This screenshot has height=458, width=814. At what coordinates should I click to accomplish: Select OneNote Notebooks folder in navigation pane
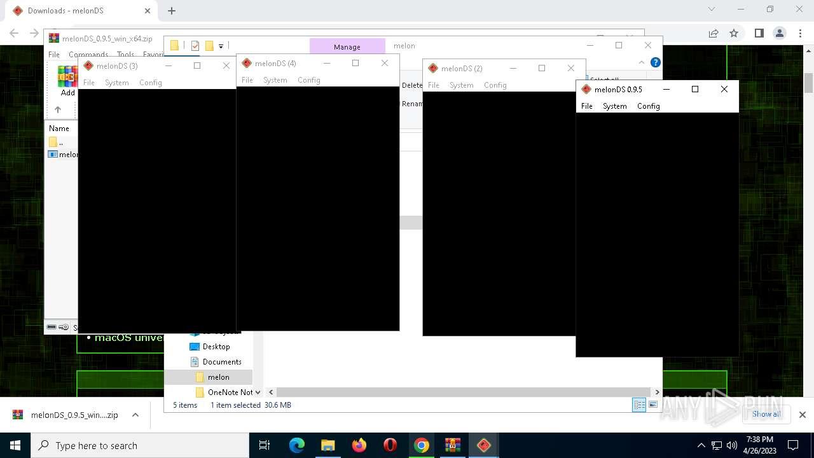(230, 392)
